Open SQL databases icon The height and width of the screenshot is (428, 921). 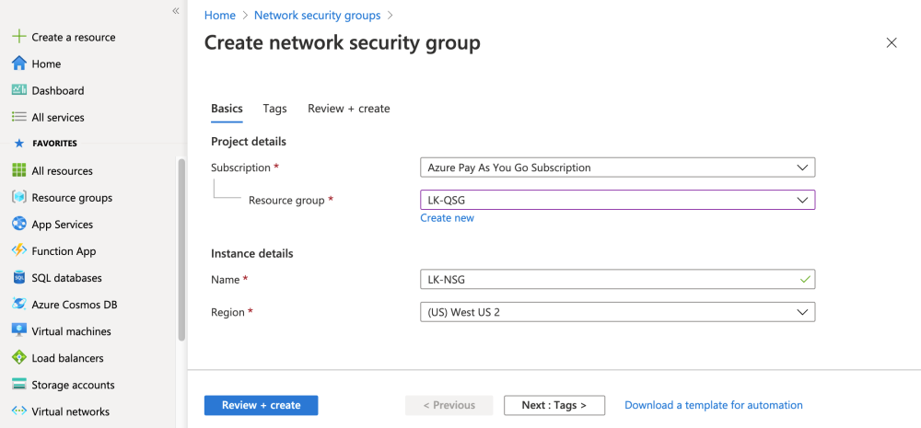pyautogui.click(x=18, y=277)
